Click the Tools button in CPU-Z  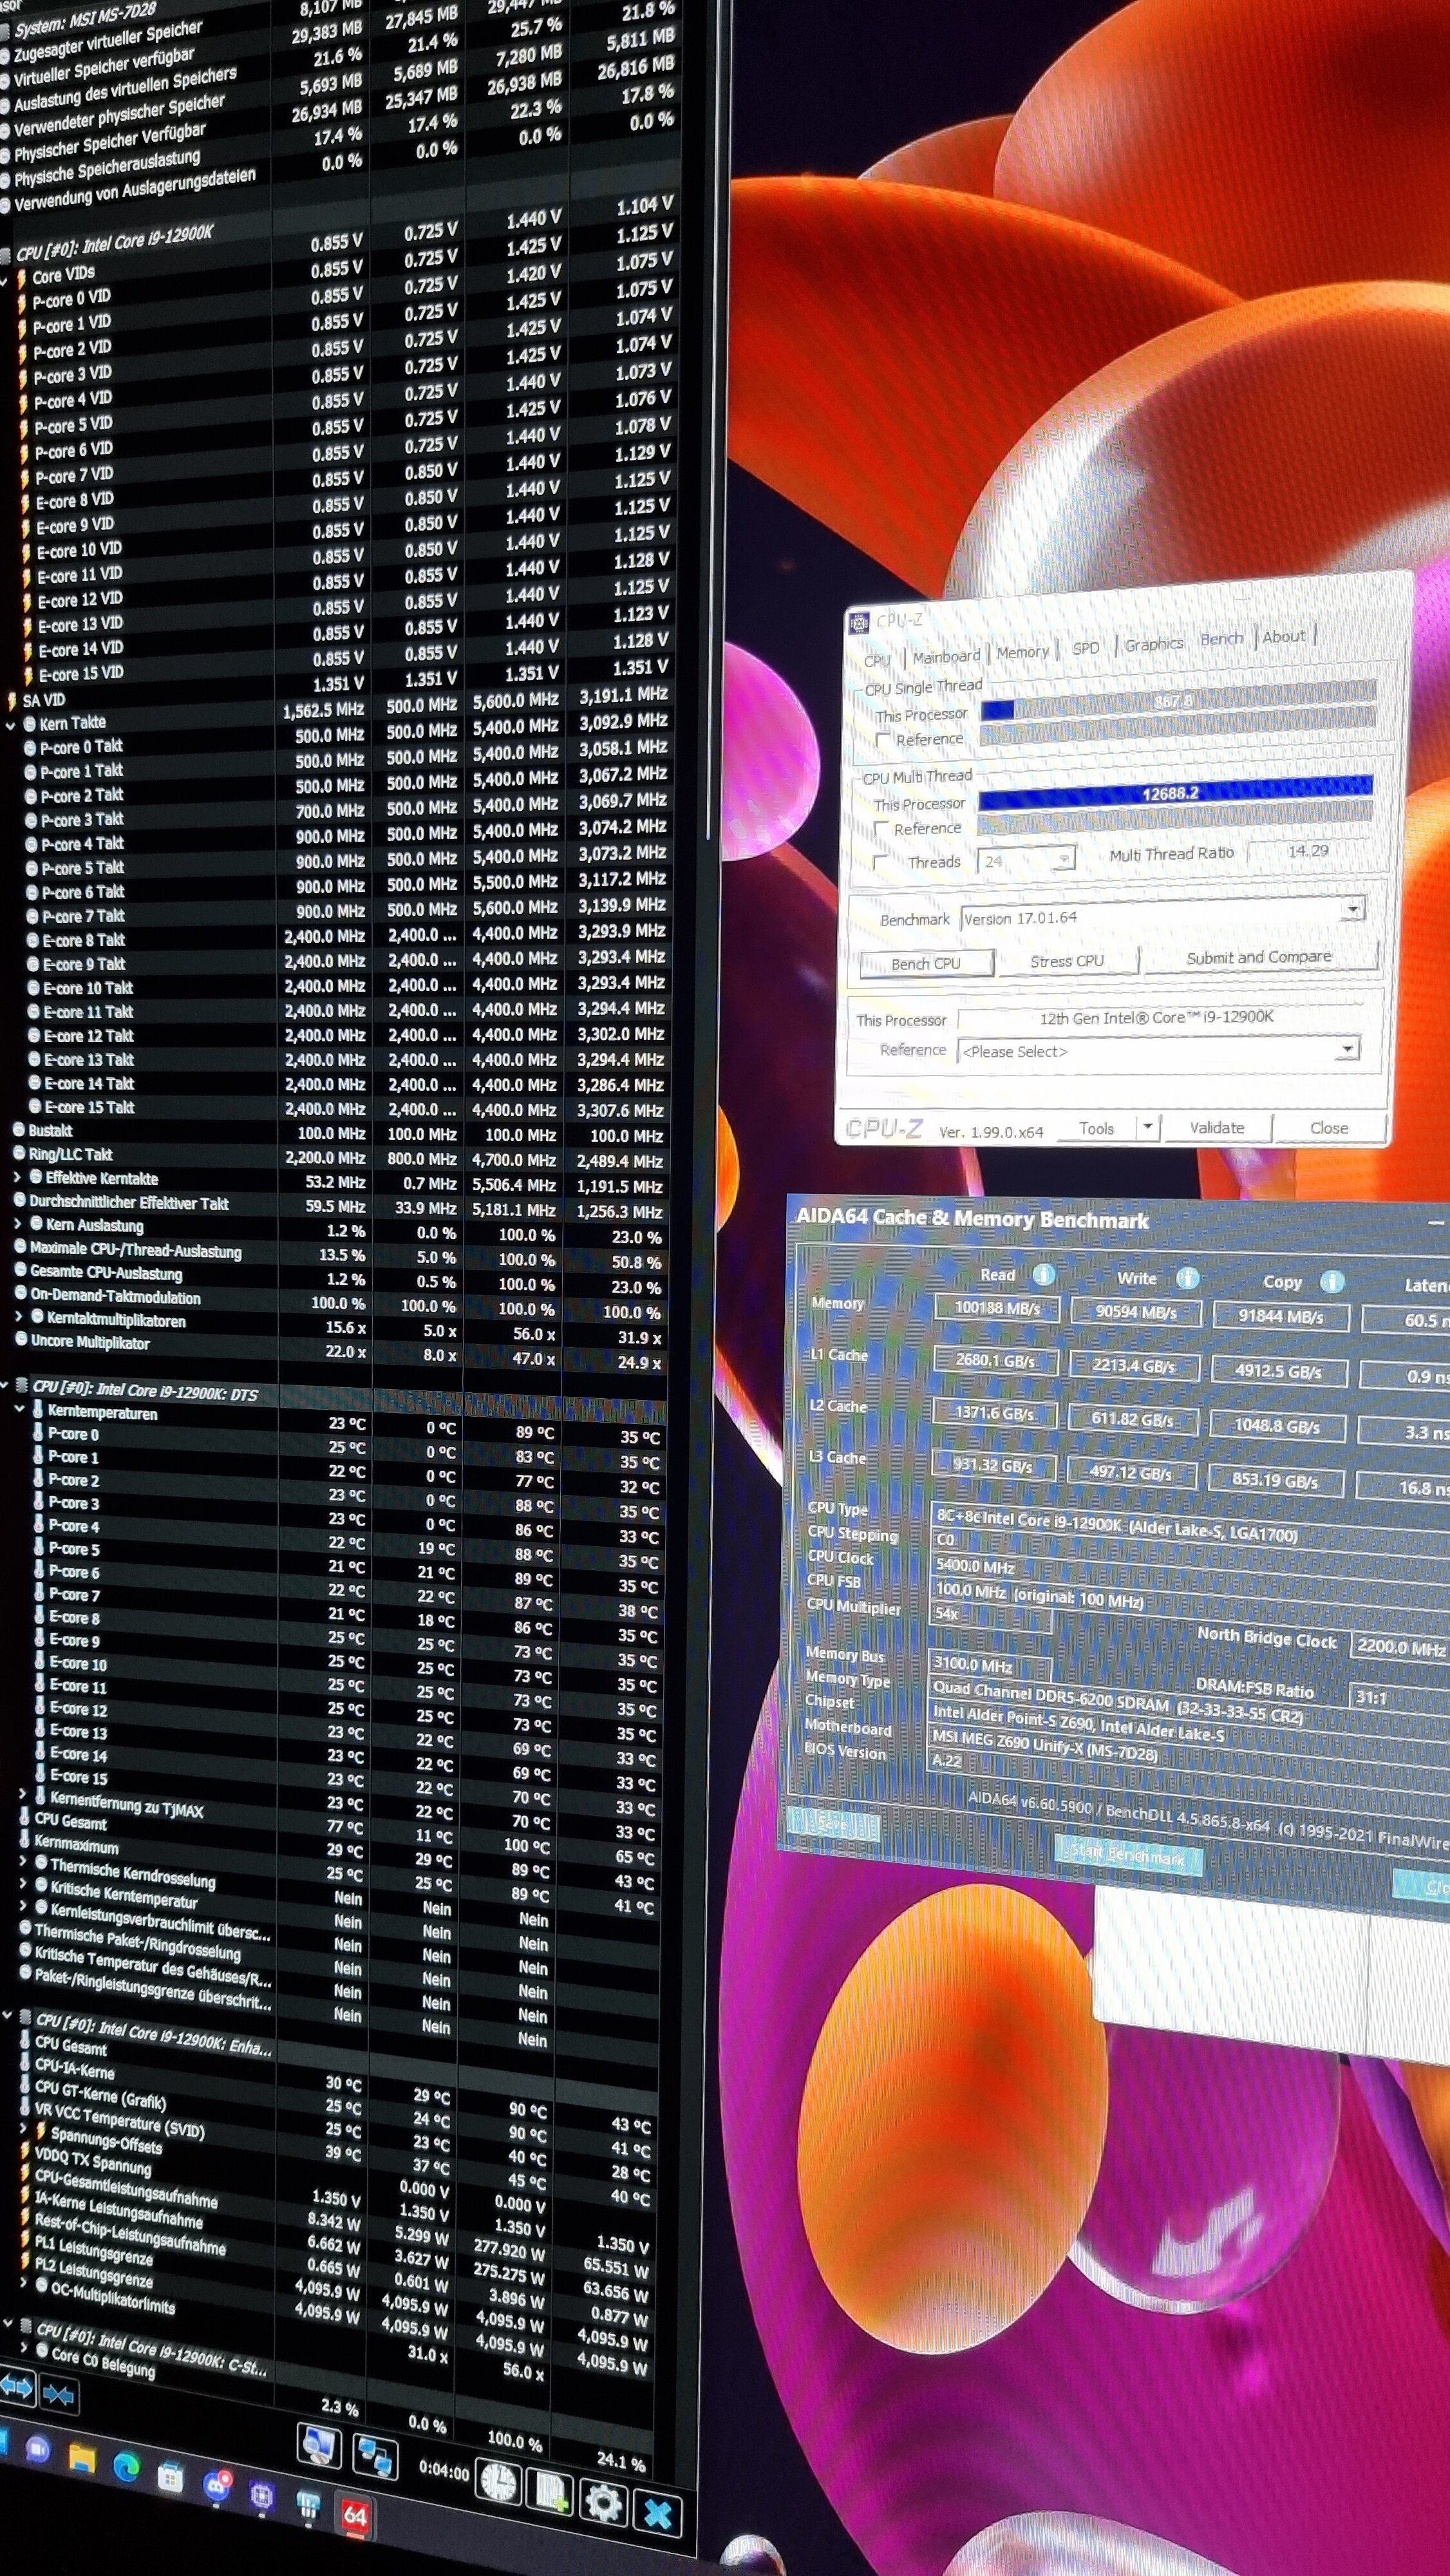[x=1096, y=1128]
